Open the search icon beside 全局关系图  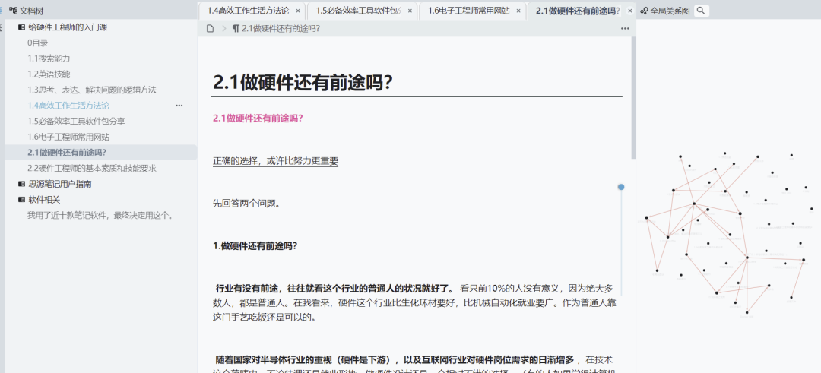tap(701, 11)
